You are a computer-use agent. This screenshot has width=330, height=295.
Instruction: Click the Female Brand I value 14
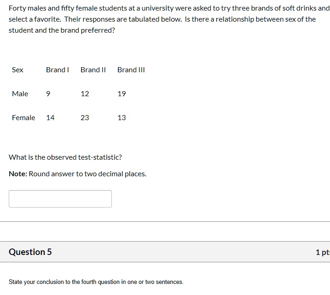(50, 118)
